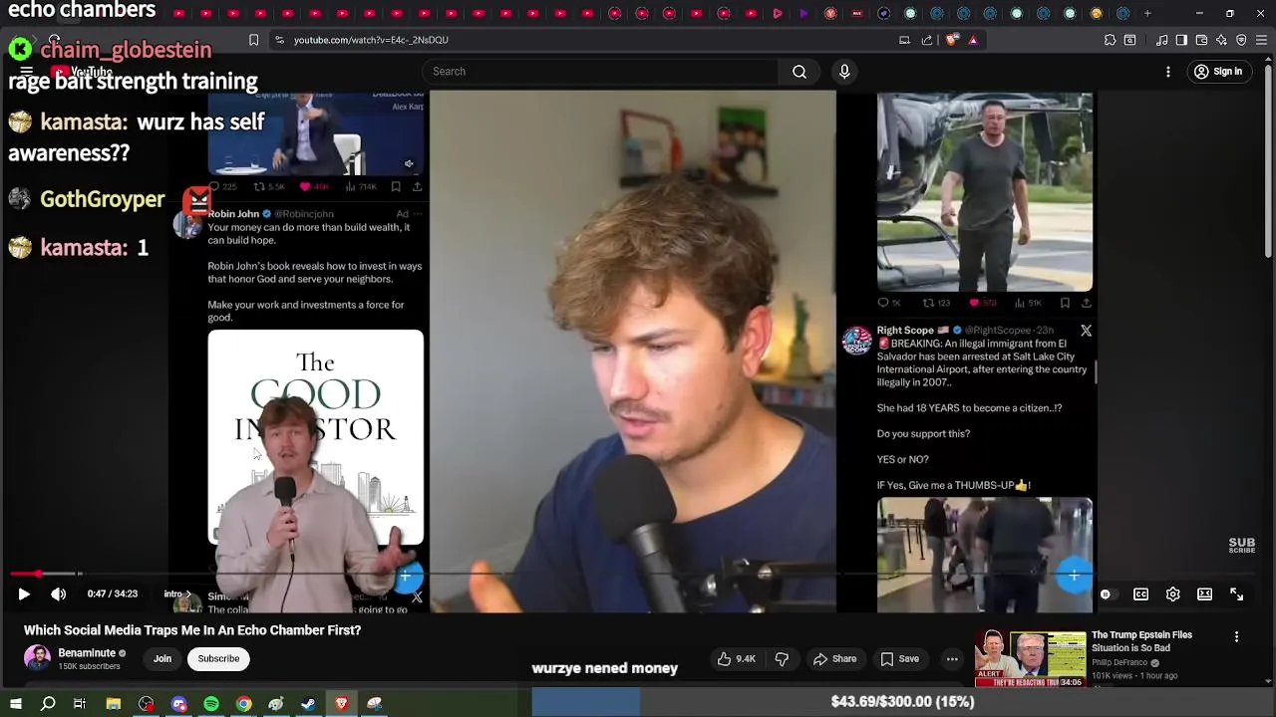
Task: Click the Benaminute channel avatar
Action: 37,658
